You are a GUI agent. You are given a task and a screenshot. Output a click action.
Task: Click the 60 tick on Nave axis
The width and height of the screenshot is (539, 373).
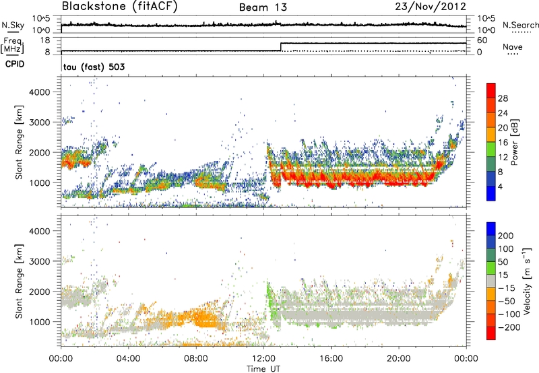482,40
